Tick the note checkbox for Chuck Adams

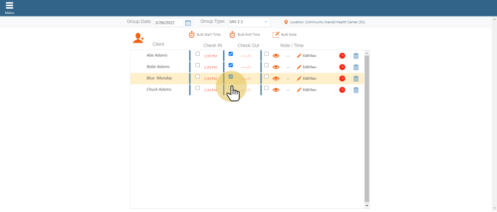pyautogui.click(x=267, y=88)
